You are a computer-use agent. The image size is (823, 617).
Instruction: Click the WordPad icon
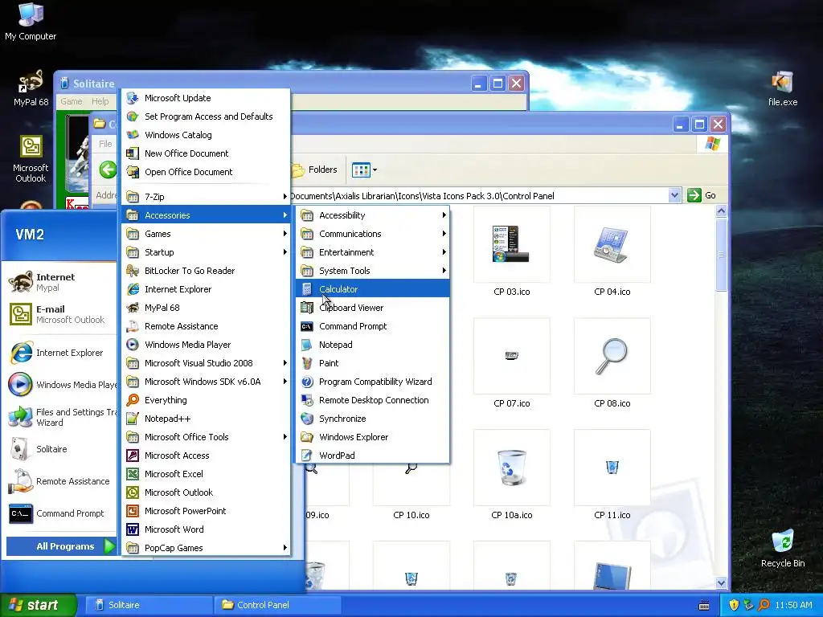point(307,456)
